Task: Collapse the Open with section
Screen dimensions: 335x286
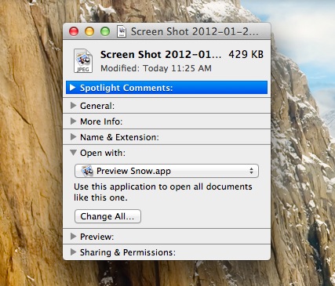Action: tap(74, 153)
